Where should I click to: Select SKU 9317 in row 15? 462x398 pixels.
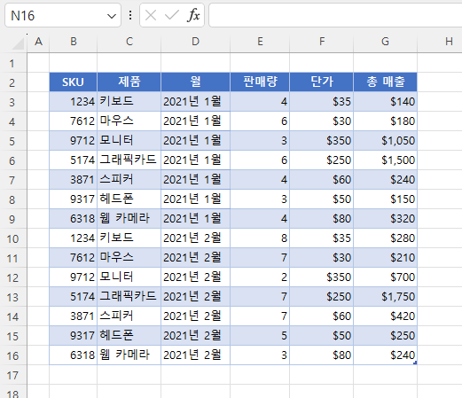click(74, 336)
